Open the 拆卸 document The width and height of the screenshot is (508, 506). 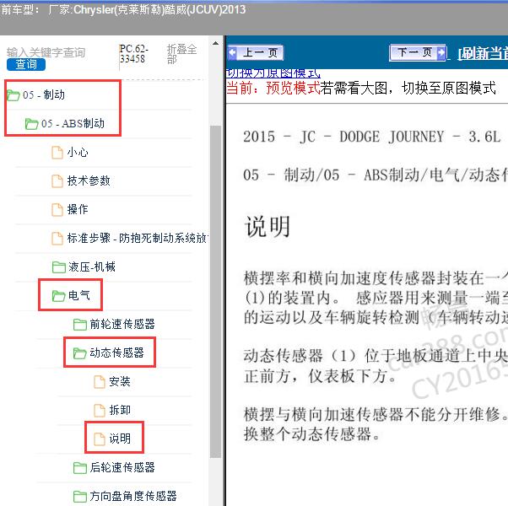(x=120, y=410)
